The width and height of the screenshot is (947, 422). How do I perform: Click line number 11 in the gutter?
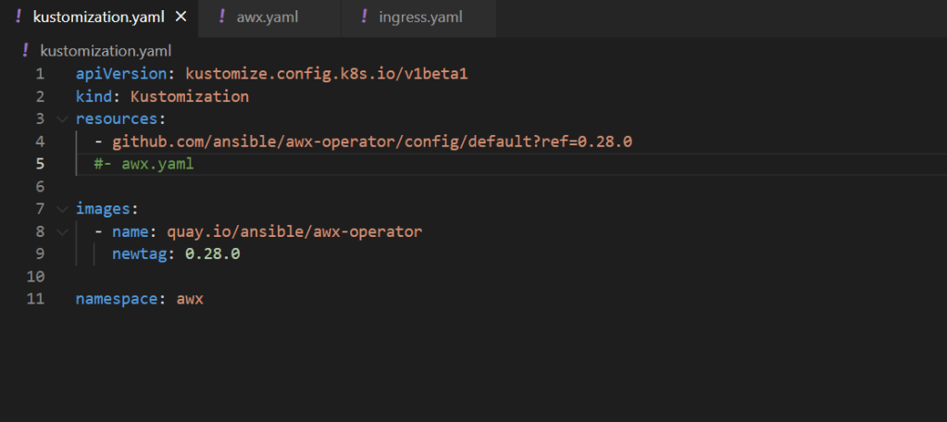[x=36, y=299]
